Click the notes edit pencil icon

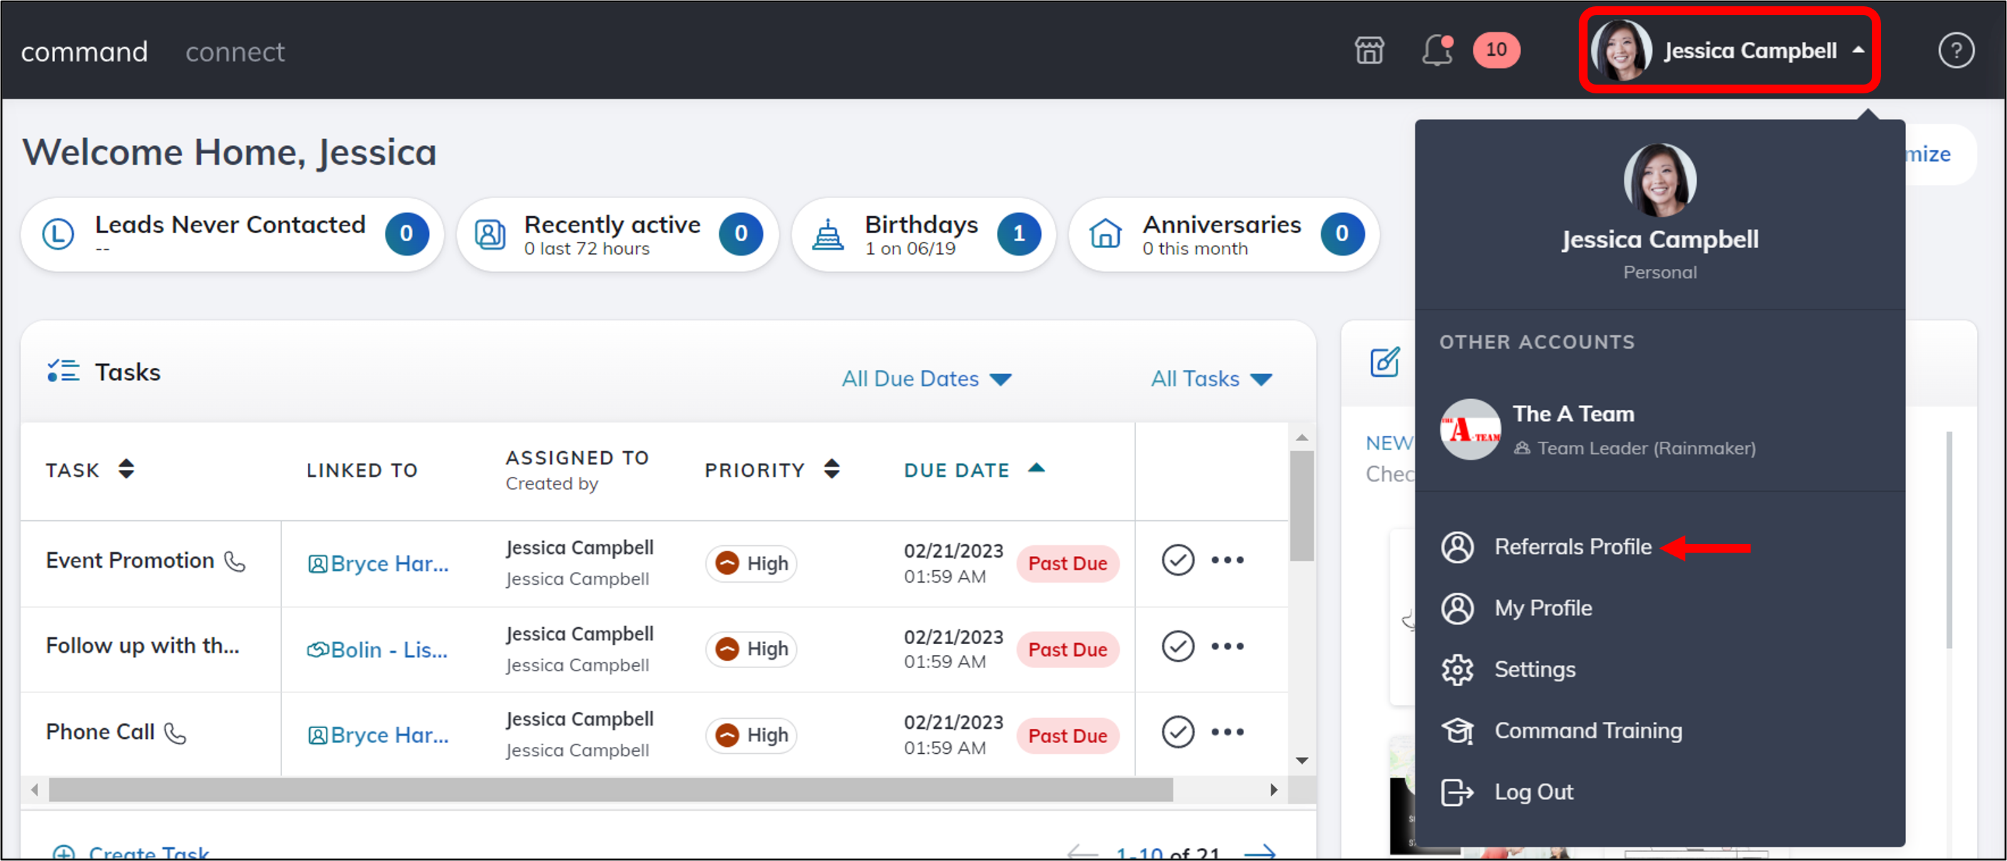1385,362
